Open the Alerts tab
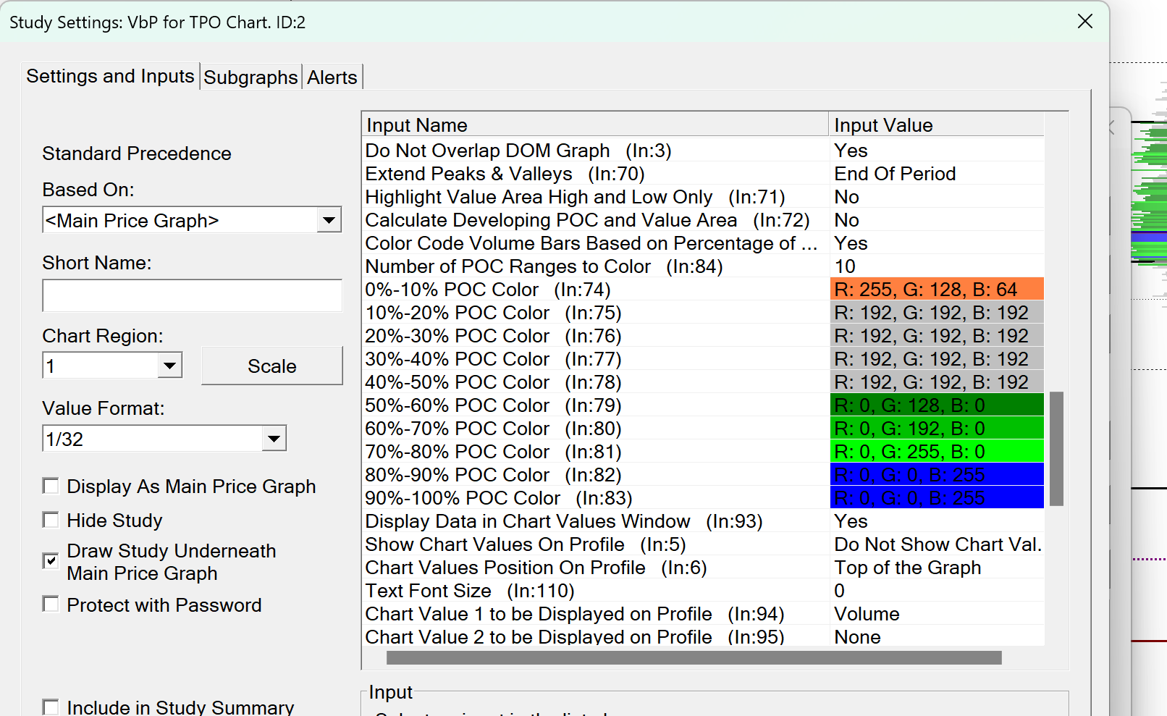 pos(332,77)
